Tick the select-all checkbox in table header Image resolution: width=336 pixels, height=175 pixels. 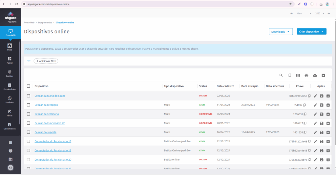(x=29, y=86)
